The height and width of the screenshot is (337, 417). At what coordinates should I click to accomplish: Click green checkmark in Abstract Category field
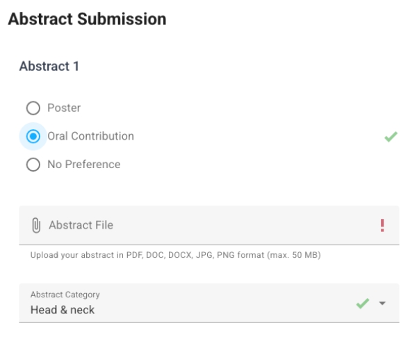point(362,304)
